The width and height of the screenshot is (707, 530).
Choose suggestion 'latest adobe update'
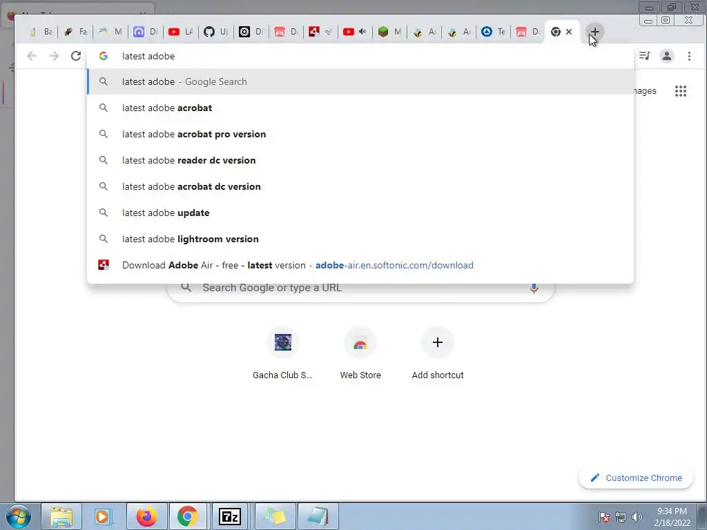[360, 213]
